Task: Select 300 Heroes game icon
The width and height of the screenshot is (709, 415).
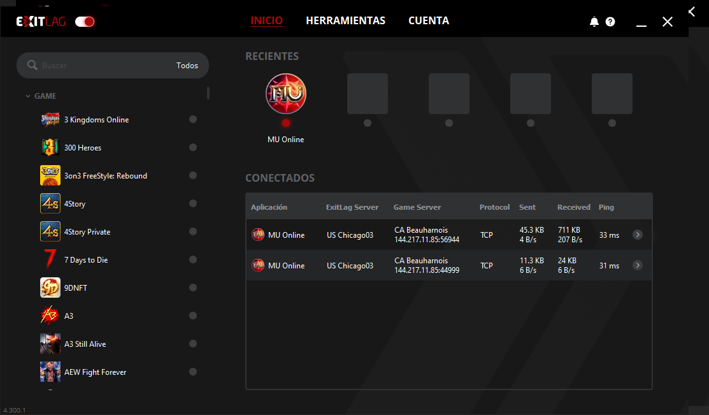Action: pos(50,147)
